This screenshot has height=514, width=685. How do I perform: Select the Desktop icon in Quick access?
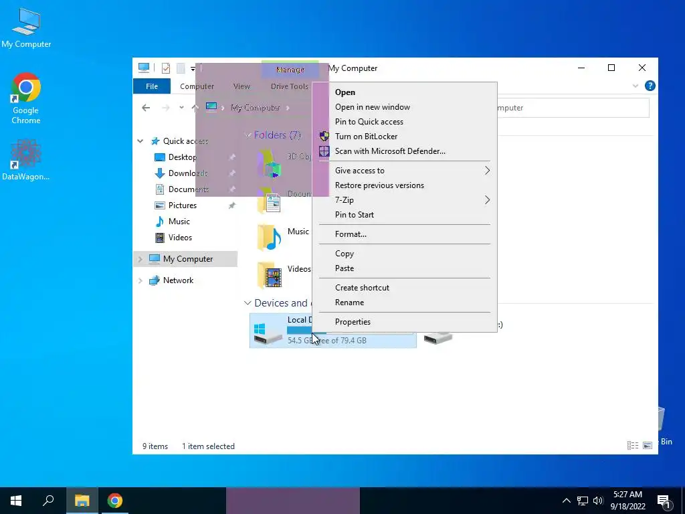[x=160, y=157]
